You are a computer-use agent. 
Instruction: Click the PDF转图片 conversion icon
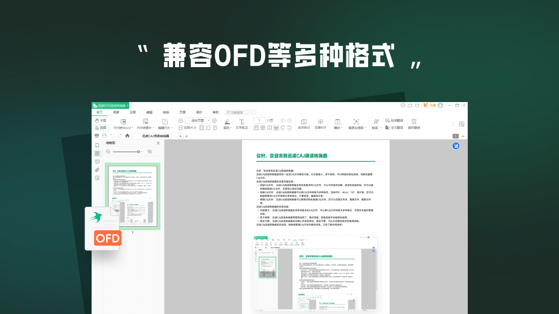pos(145,121)
